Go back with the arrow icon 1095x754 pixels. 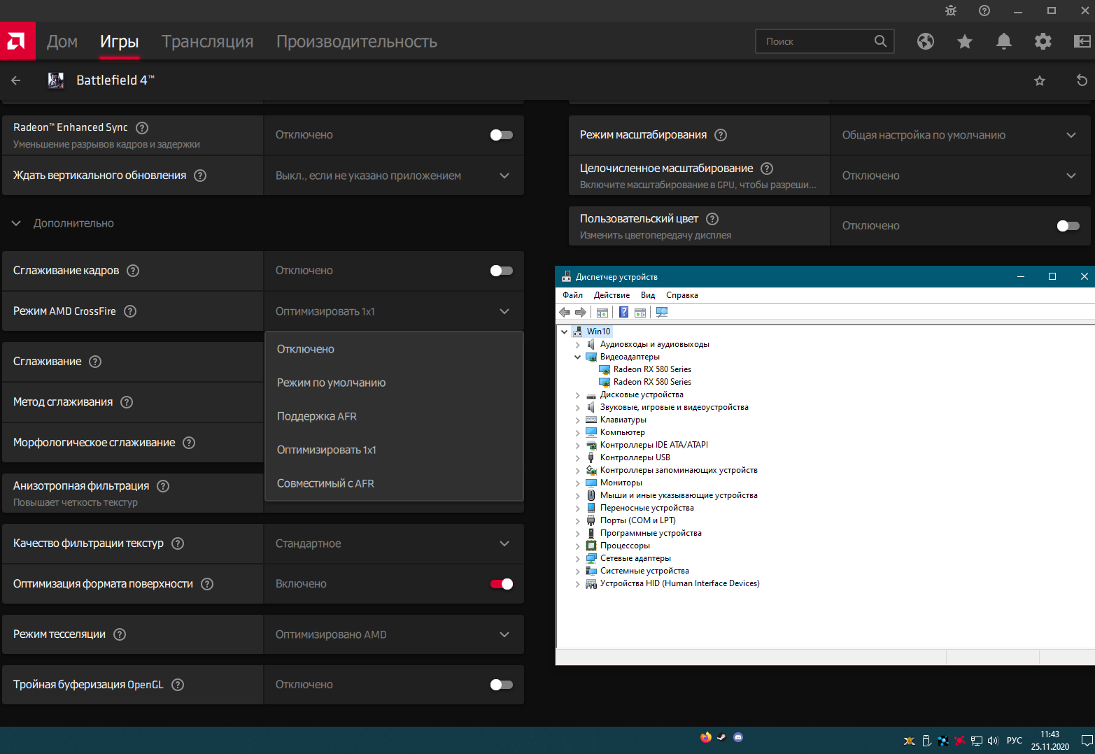click(16, 80)
